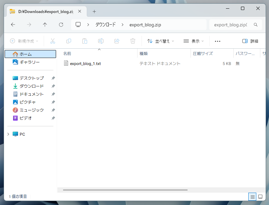The width and height of the screenshot is (269, 205).
Task: Click the Rename icon in toolbar
Action: point(100,41)
